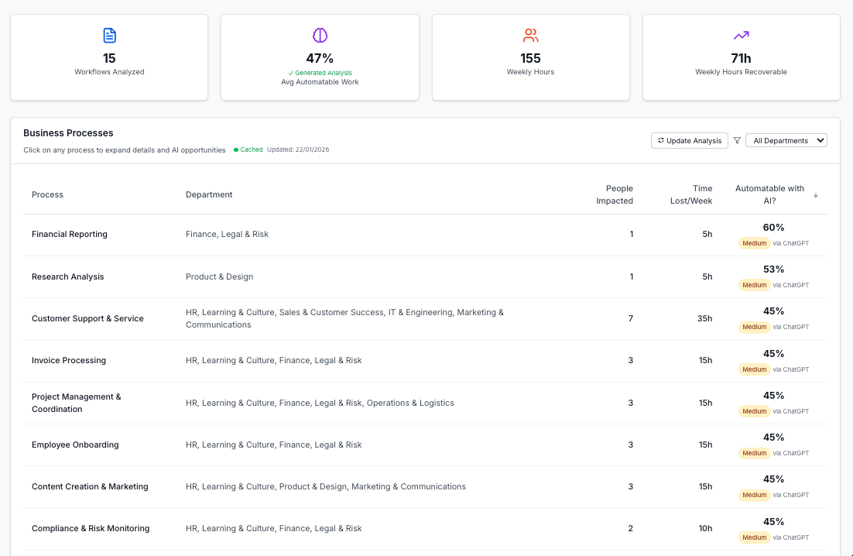Click Finance, Legal & Risk department cell

[227, 235]
